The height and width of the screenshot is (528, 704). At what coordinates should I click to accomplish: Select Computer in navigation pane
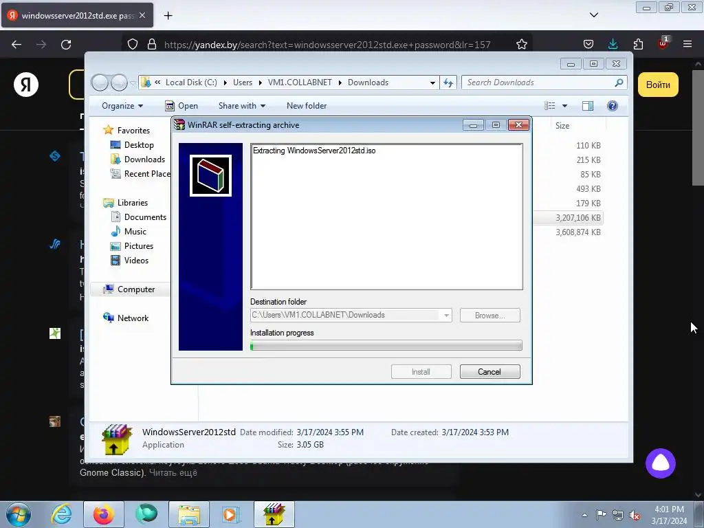(x=135, y=289)
